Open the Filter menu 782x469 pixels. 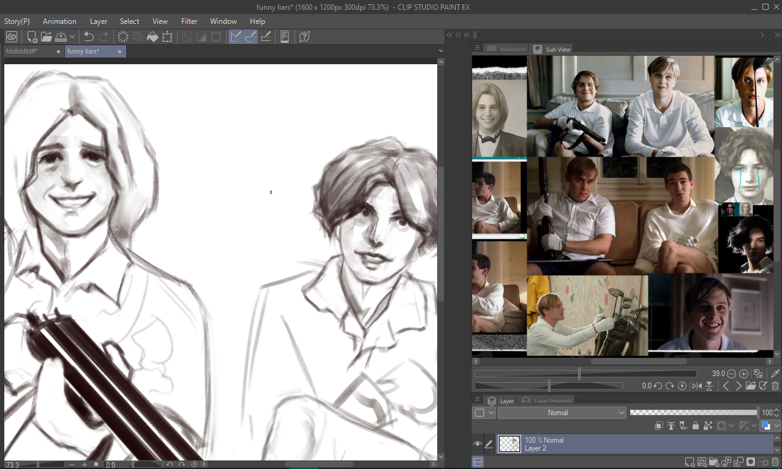(189, 21)
